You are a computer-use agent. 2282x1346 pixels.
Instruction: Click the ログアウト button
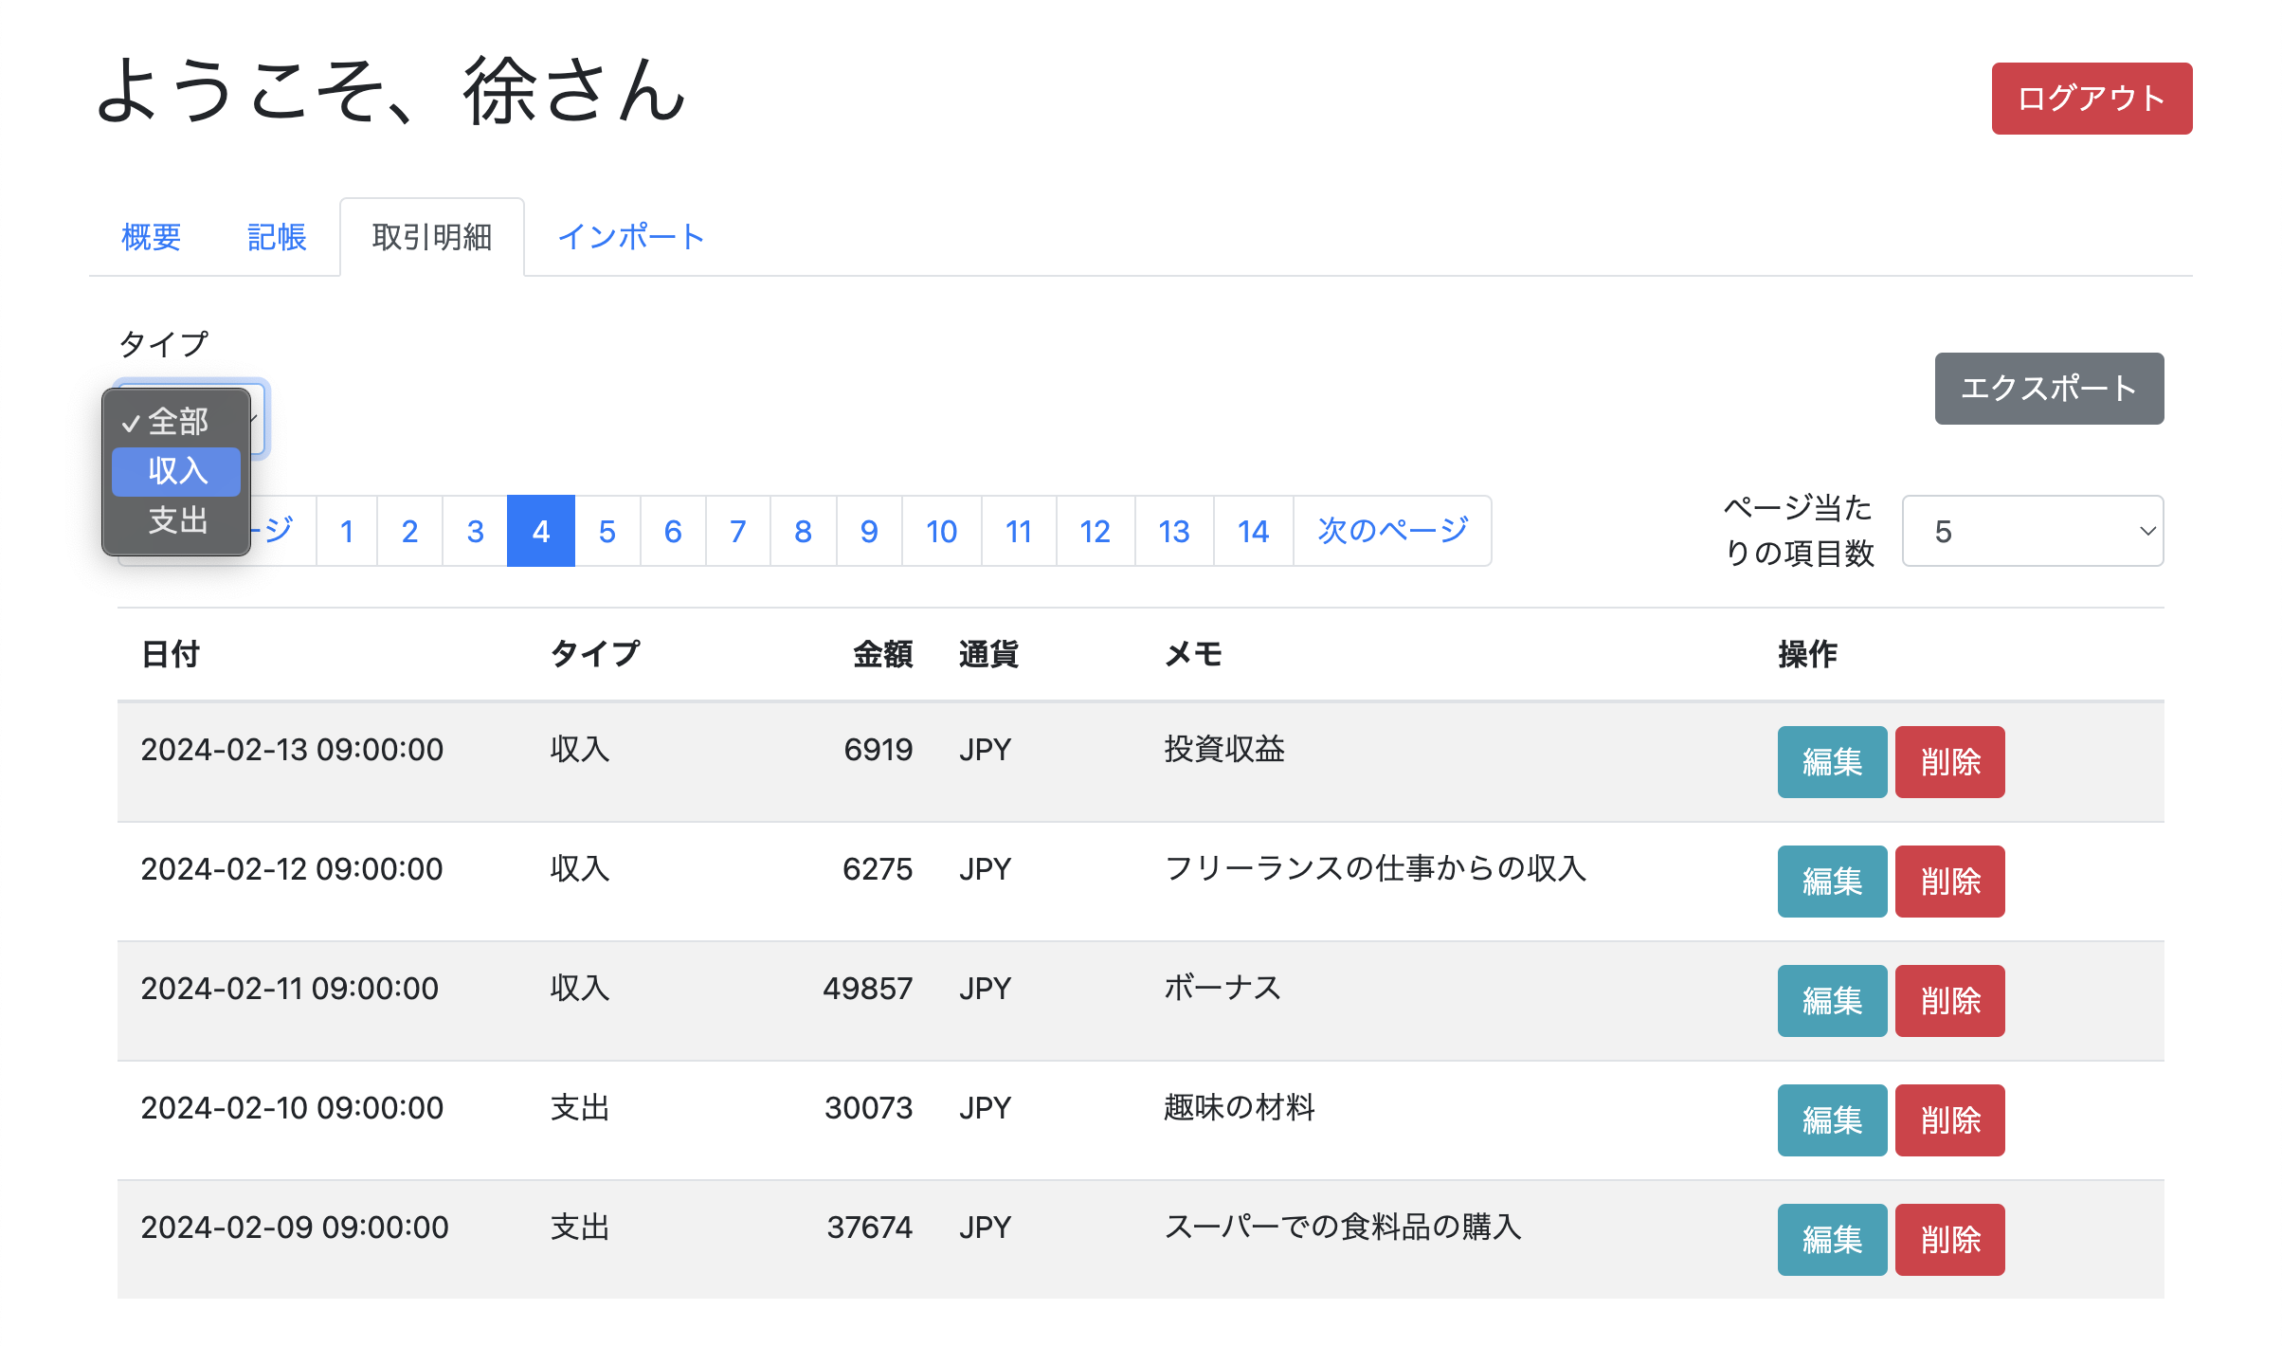point(2091,99)
